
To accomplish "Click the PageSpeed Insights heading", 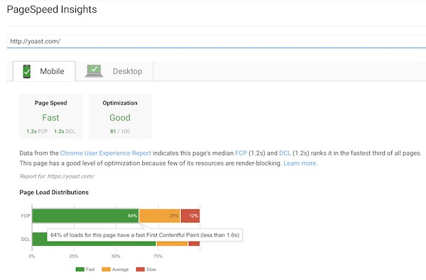I will pyautogui.click(x=52, y=9).
